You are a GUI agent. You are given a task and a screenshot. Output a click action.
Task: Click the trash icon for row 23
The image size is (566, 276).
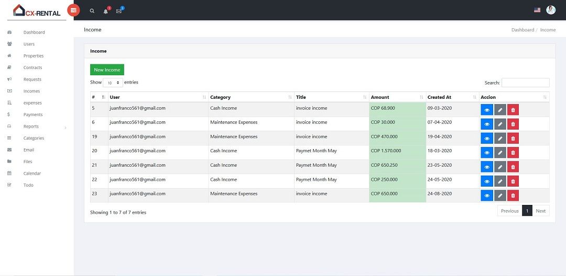pyautogui.click(x=513, y=195)
